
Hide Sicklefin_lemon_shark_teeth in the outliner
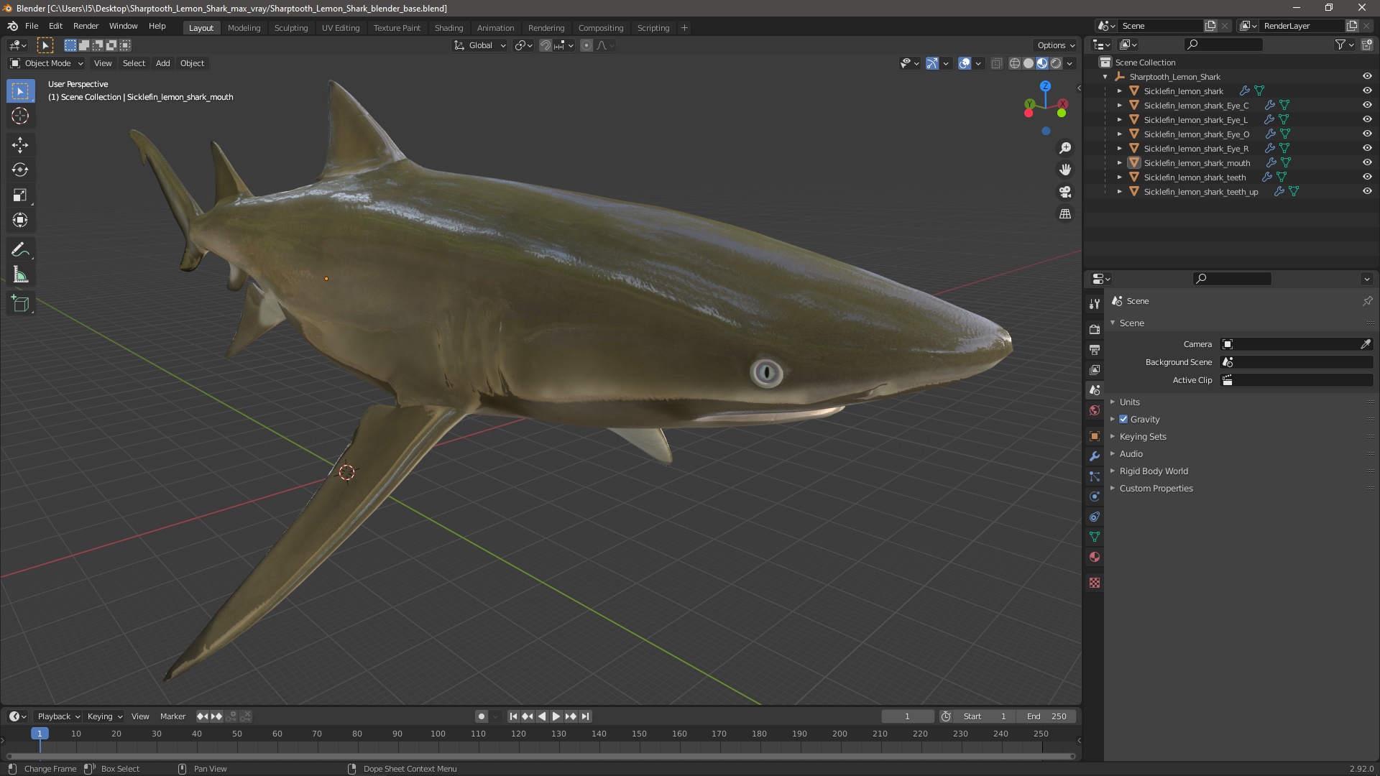point(1367,177)
